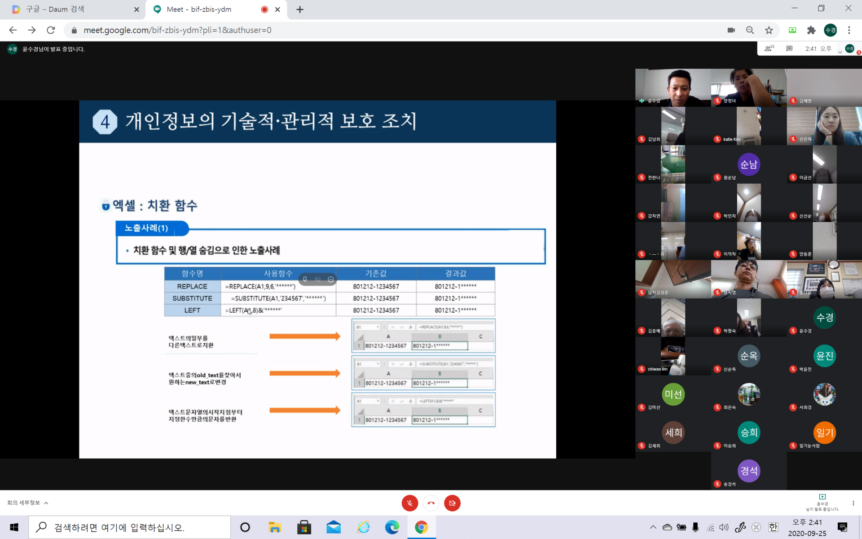Click the 윤수경님이 발표 중입니다 banner
Screen dimensions: 862x539
pyautogui.click(x=53, y=49)
